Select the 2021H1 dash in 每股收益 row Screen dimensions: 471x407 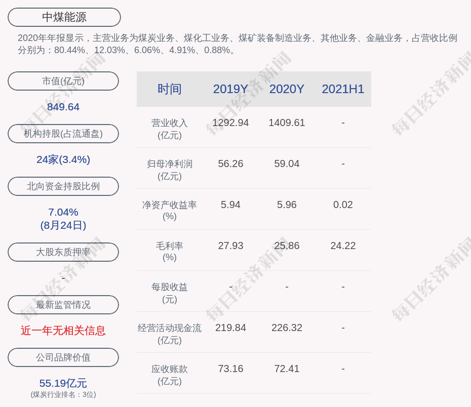pyautogui.click(x=343, y=287)
